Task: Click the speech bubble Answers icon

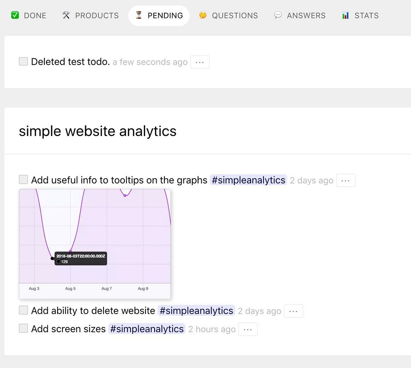Action: 278,16
